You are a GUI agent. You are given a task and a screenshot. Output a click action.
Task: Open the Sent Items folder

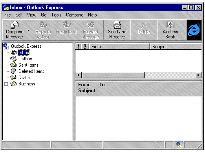point(28,65)
